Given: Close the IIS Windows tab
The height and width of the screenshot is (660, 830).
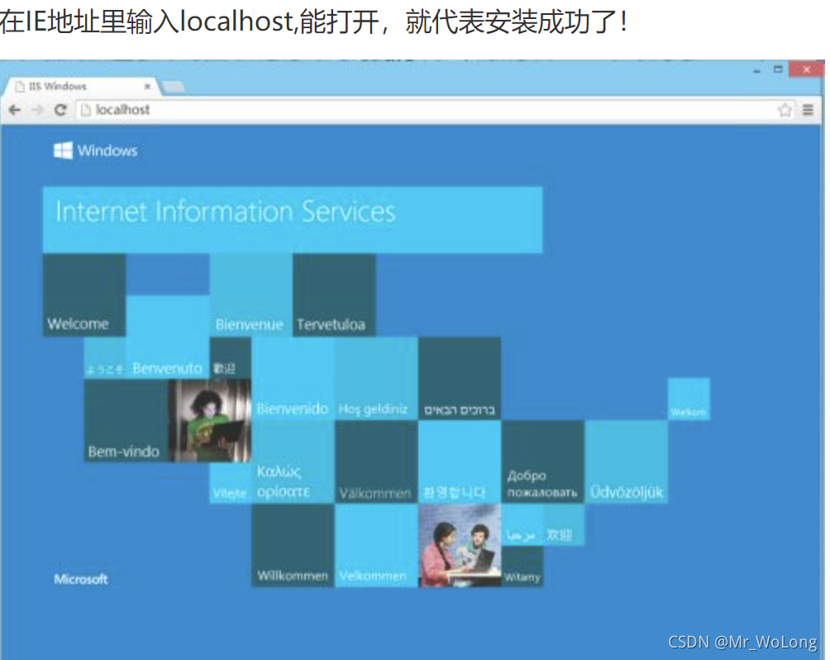Looking at the screenshot, I should point(147,86).
